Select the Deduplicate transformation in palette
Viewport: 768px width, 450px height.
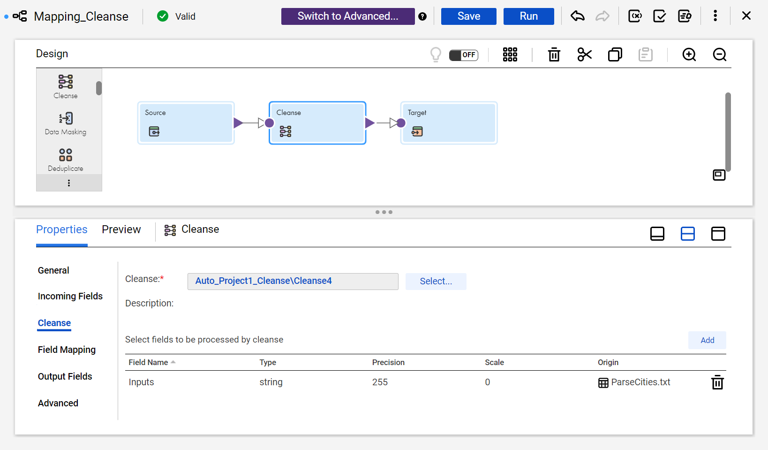pos(66,160)
